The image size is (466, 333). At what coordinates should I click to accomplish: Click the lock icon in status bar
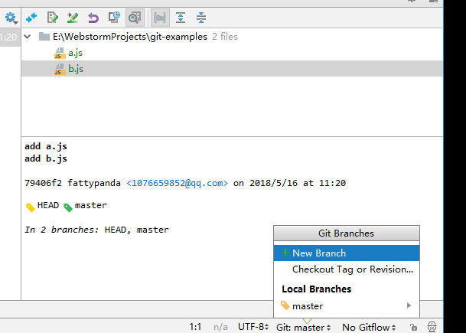click(x=412, y=327)
